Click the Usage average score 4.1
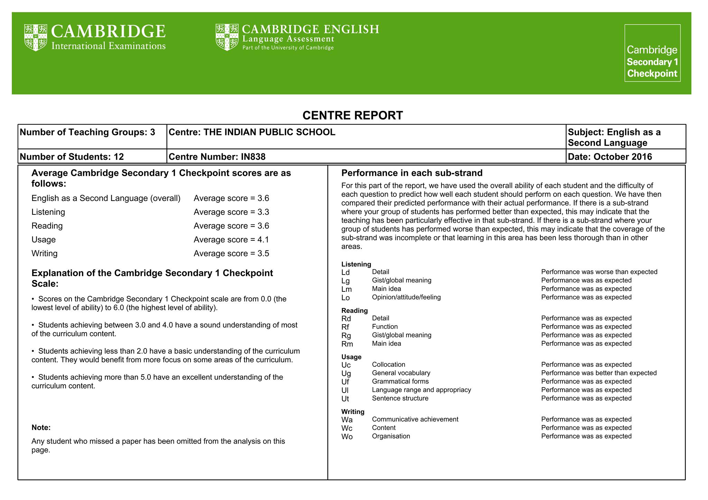The height and width of the screenshot is (500, 708). [231, 240]
